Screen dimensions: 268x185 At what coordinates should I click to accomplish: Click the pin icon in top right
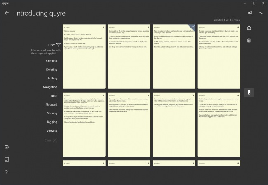click(x=261, y=13)
